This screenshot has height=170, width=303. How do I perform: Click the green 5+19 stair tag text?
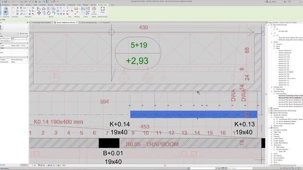pyautogui.click(x=139, y=45)
